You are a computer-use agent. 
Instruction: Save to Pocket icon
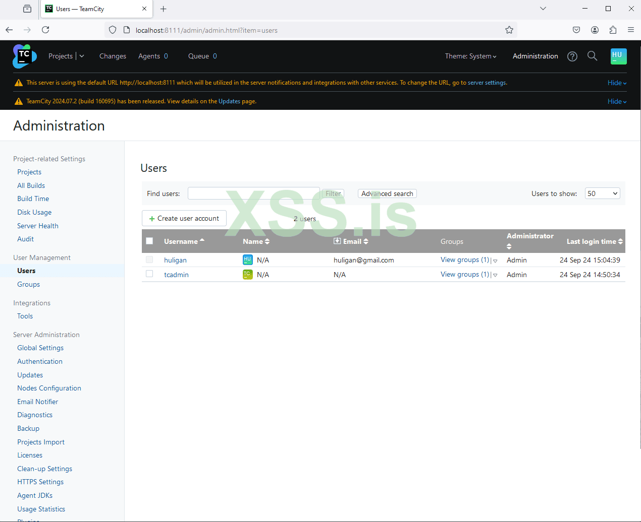[576, 30]
